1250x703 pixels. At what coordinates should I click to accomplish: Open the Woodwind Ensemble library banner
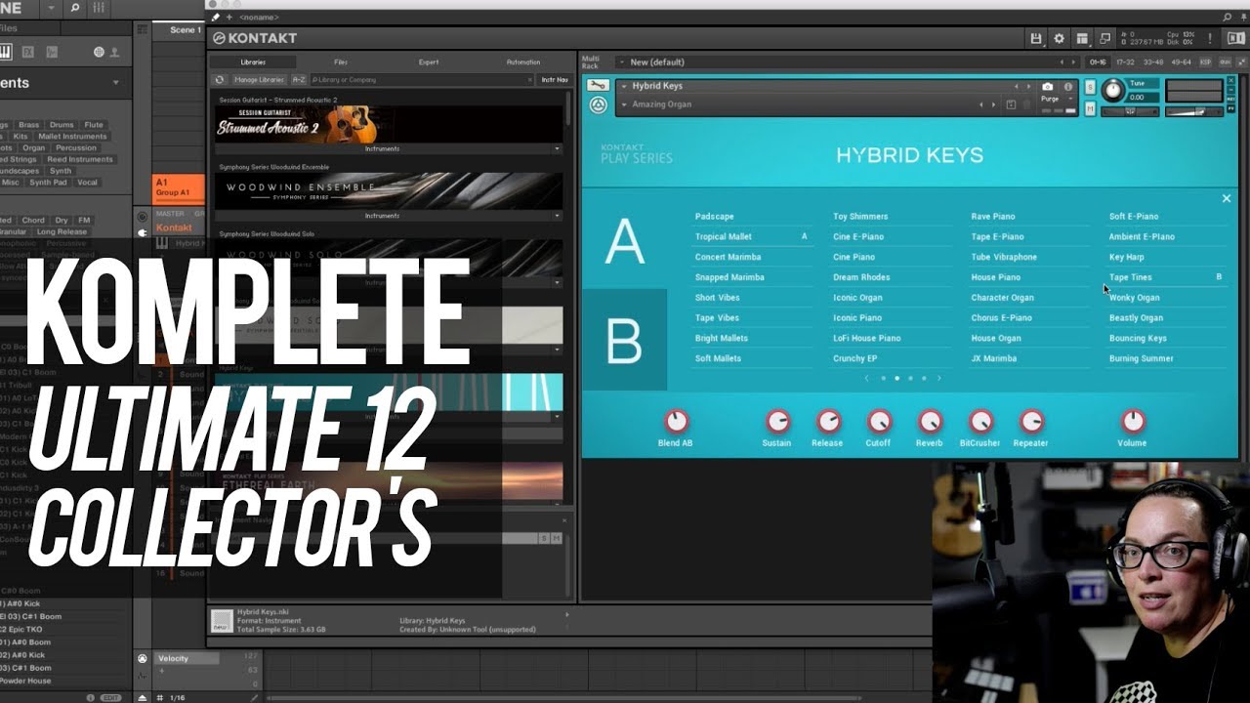point(389,191)
